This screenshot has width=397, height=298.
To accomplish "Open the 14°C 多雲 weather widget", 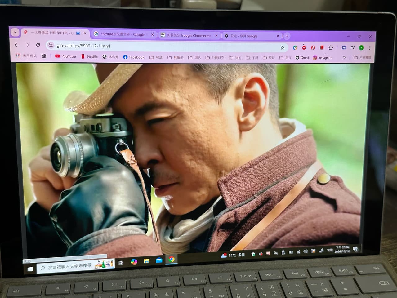I will click(233, 255).
